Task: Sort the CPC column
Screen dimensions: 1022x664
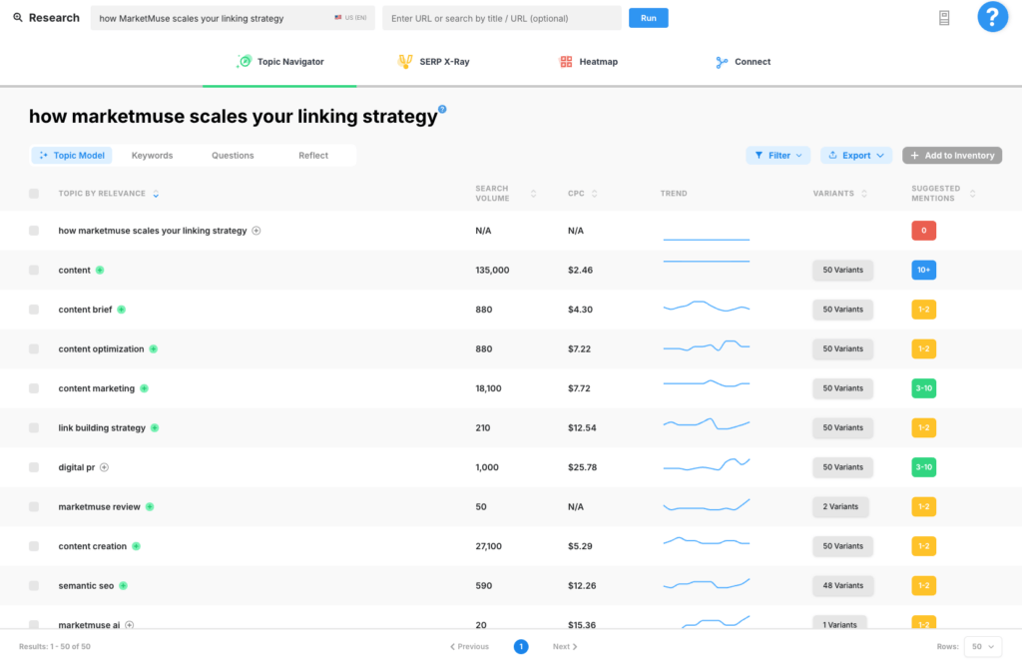Action: point(595,193)
